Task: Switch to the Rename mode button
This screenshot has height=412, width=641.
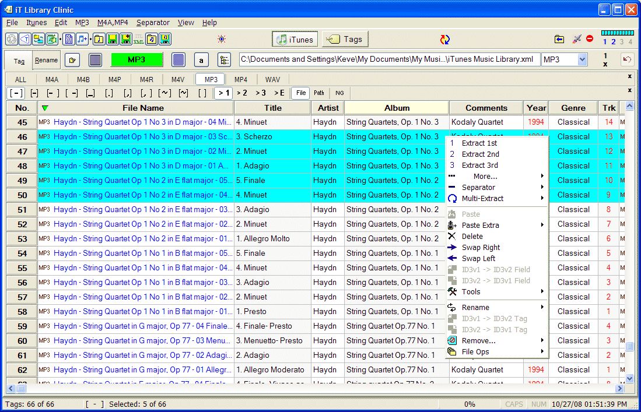Action: [46, 60]
